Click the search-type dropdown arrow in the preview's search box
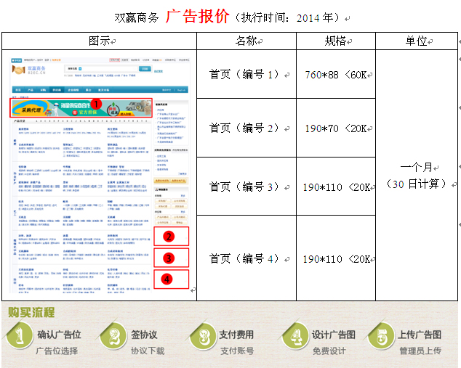 (80, 69)
